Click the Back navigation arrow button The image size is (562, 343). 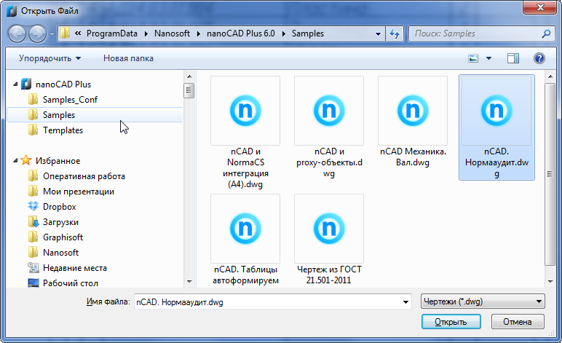(17, 34)
